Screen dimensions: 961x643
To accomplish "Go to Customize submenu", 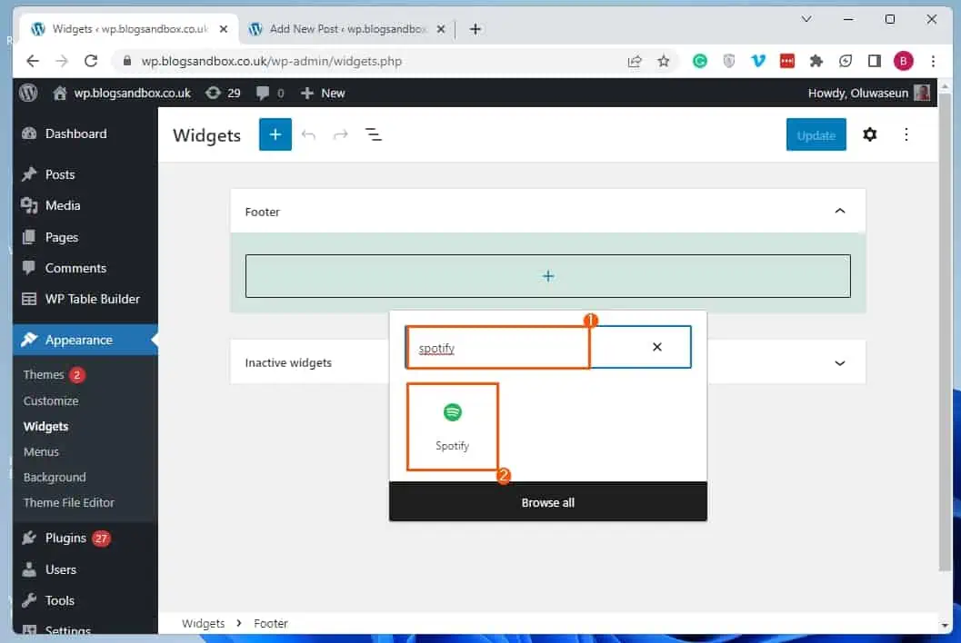I will [51, 401].
